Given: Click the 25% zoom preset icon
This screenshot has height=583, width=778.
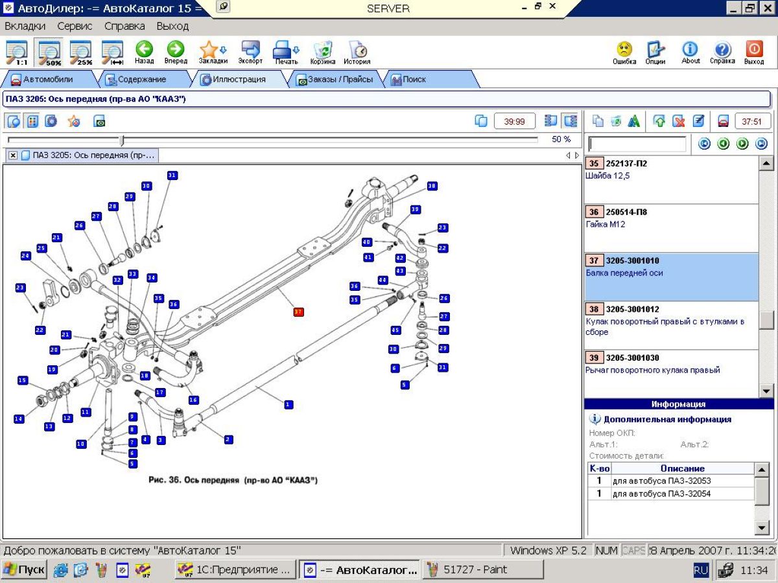Looking at the screenshot, I should click(80, 52).
